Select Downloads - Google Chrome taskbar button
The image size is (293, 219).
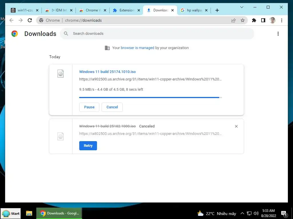(x=59, y=213)
